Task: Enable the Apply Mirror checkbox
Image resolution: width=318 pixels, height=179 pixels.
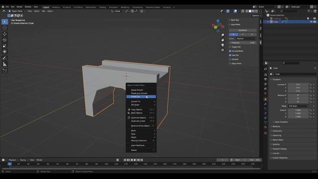Action: point(230,64)
